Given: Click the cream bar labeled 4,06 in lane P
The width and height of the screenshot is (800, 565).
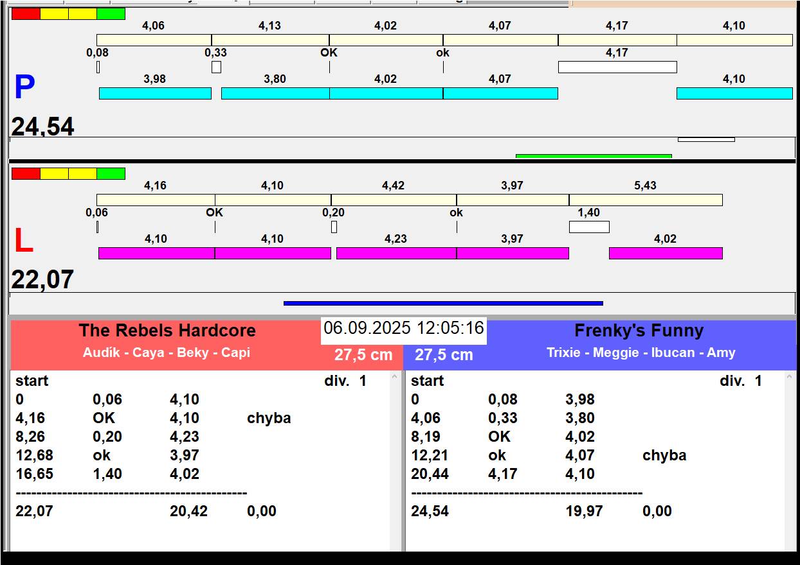Looking at the screenshot, I should (154, 40).
